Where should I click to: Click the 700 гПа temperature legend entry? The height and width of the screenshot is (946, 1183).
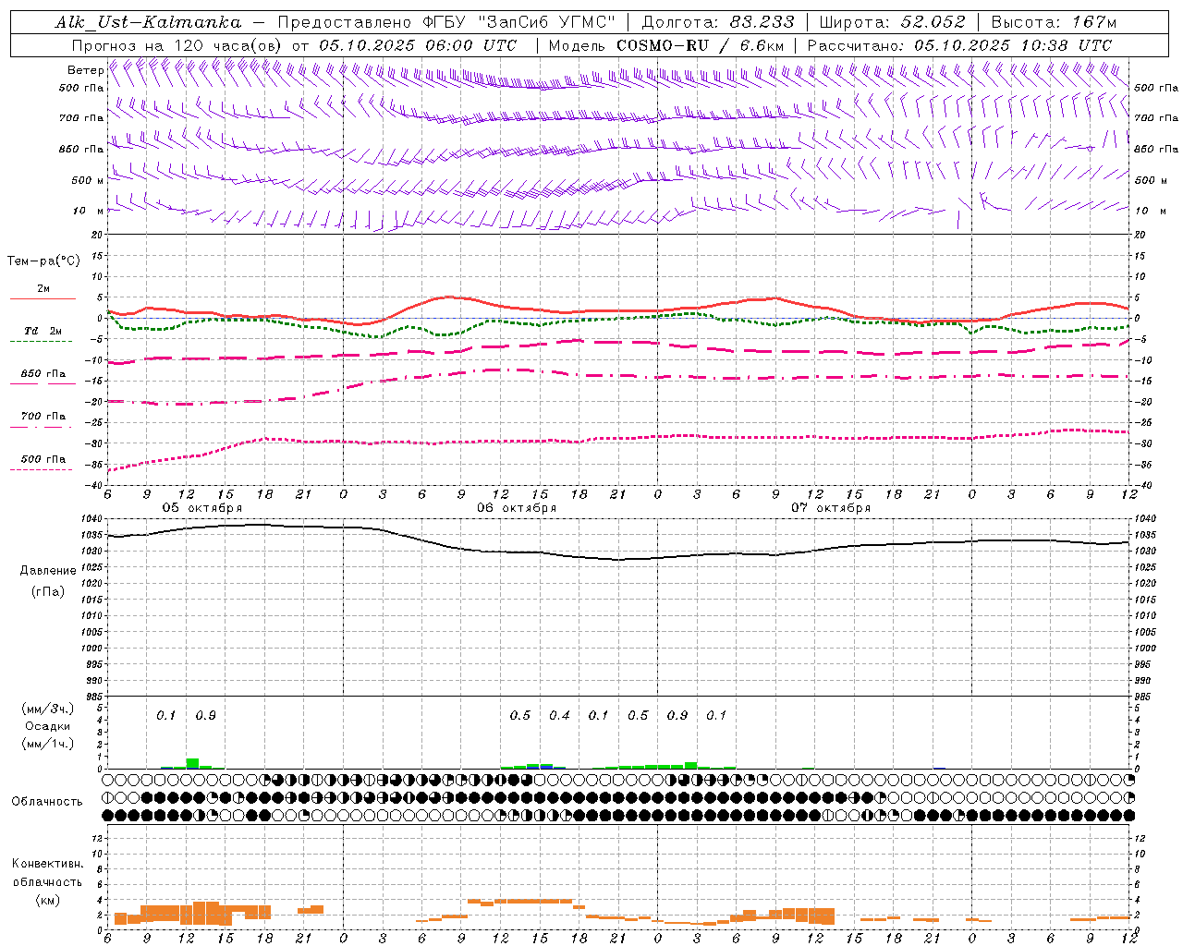point(43,417)
